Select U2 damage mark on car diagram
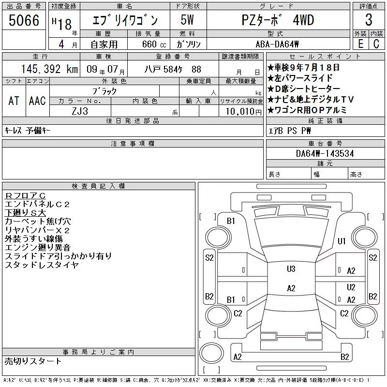 (351, 287)
